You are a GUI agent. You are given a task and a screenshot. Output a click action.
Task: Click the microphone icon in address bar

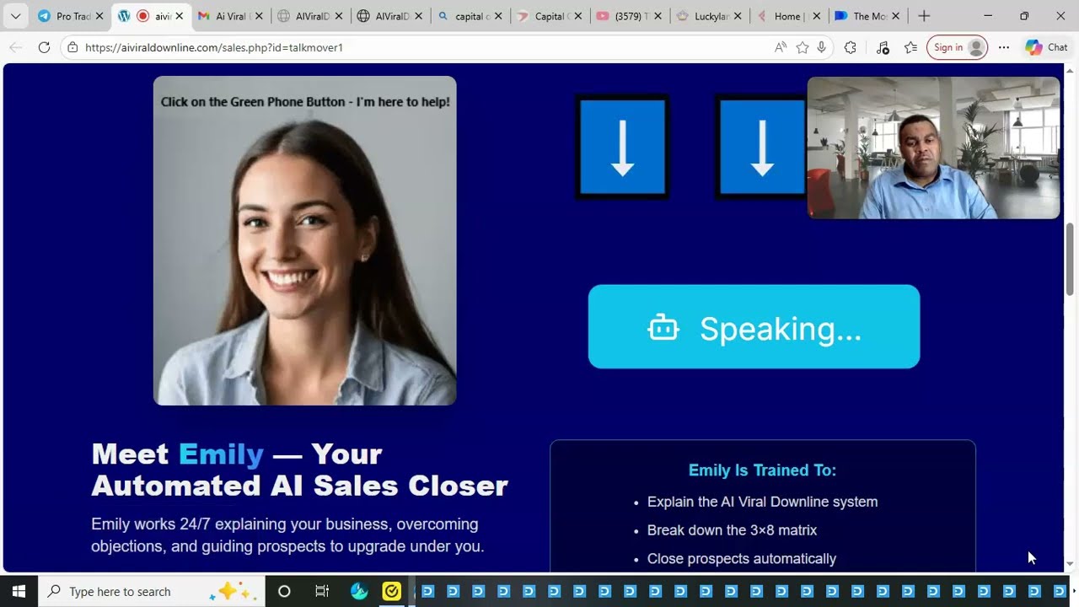(x=822, y=47)
